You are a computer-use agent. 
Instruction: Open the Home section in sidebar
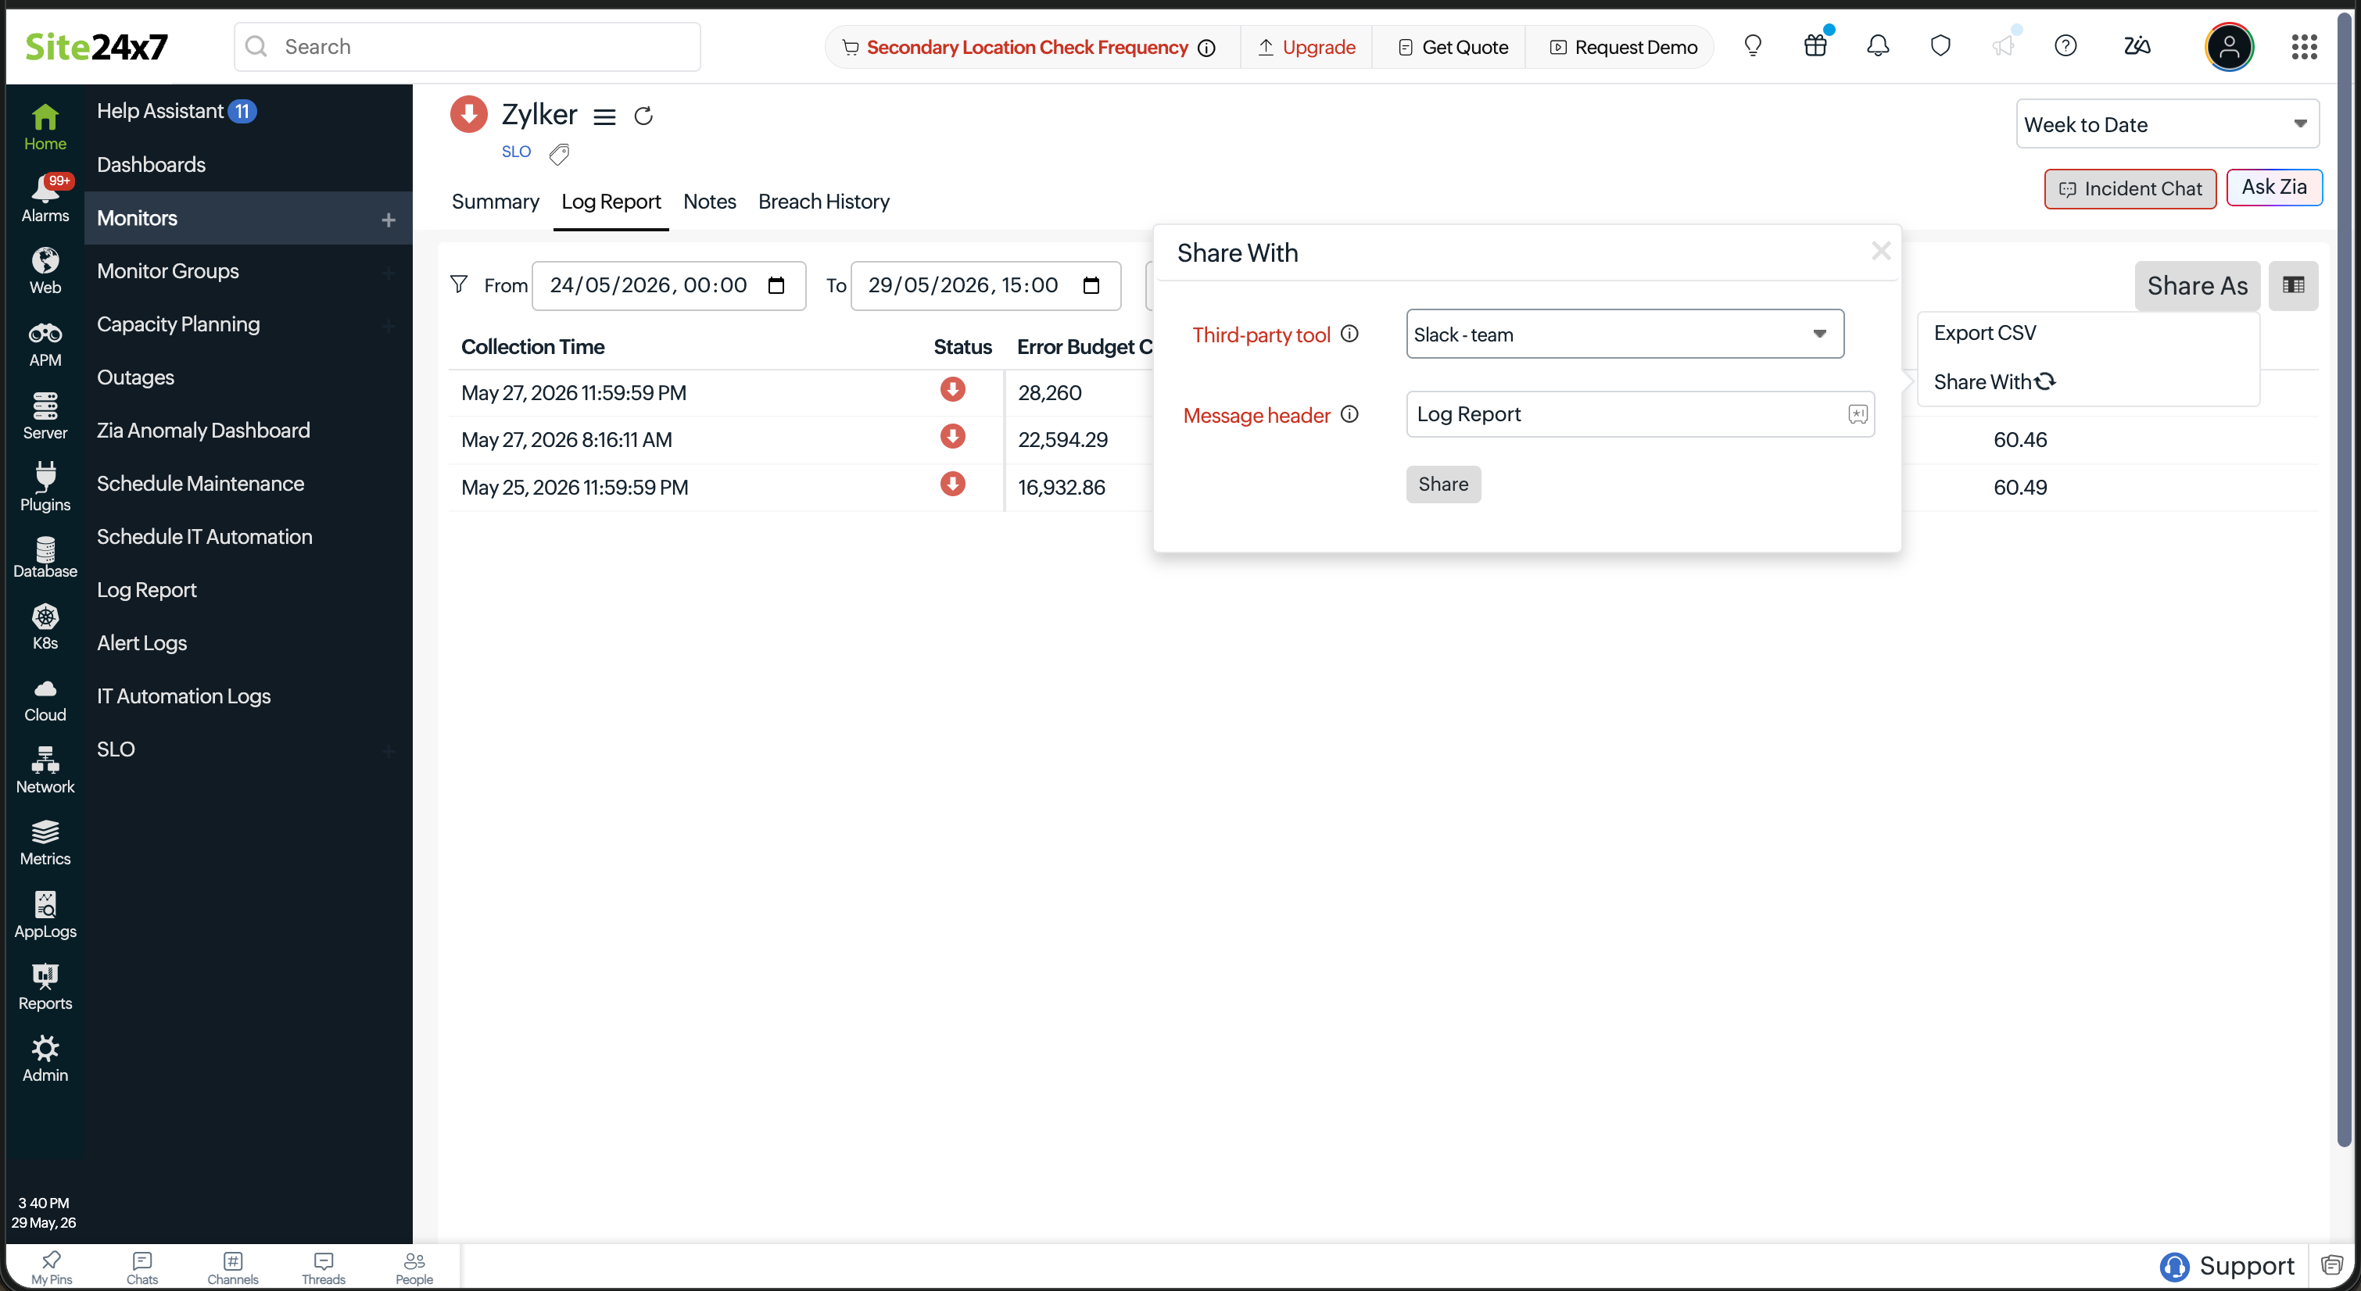[x=45, y=127]
